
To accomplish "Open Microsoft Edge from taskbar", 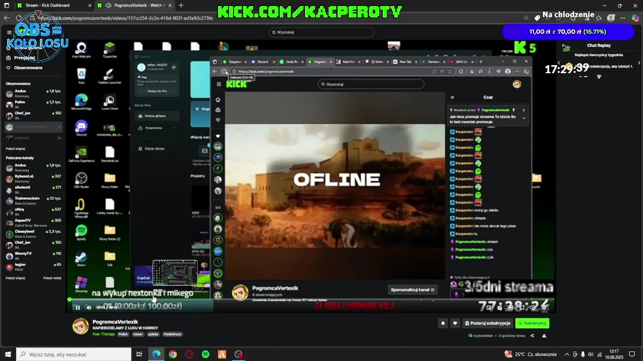I will point(156,354).
